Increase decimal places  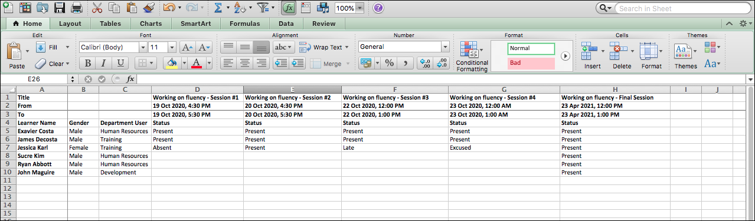coord(424,63)
